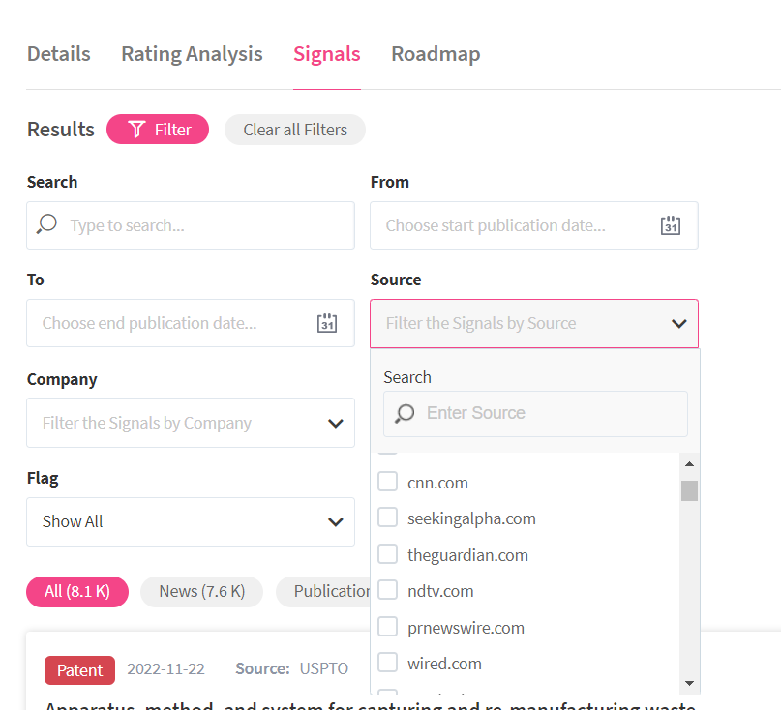Tick the theguardian.com checkbox
The height and width of the screenshot is (710, 781).
pos(388,554)
